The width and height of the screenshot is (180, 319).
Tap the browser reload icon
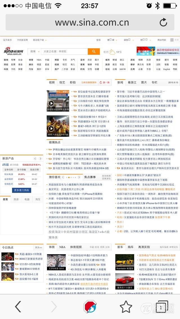coord(163,22)
